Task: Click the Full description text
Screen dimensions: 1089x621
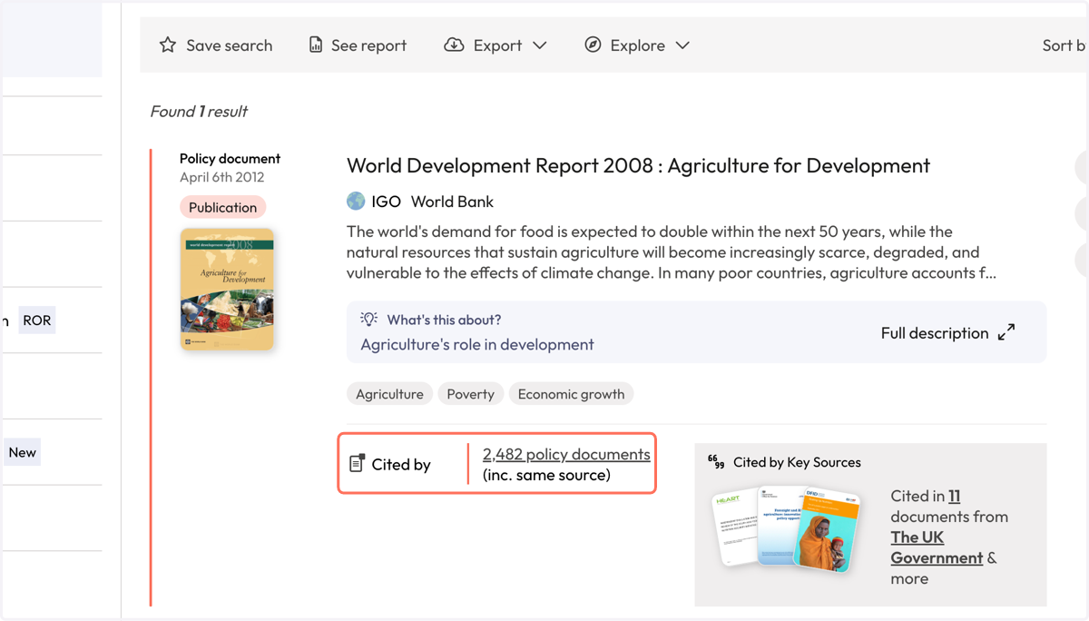Action: 935,333
